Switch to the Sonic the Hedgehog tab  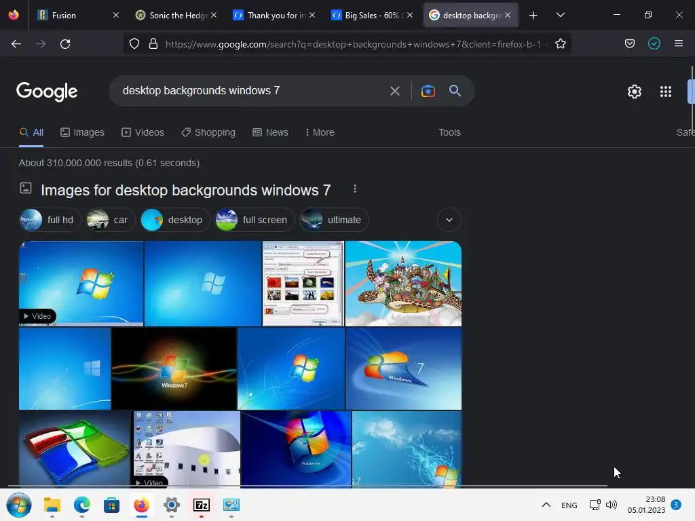175,15
